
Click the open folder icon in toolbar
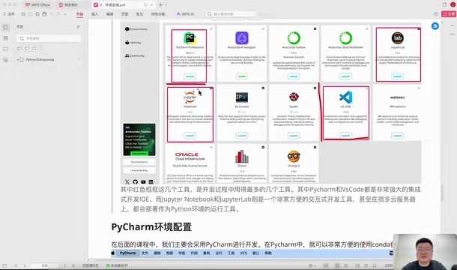coord(23,14)
